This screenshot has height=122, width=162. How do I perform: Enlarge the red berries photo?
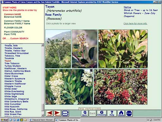[x=121, y=87]
